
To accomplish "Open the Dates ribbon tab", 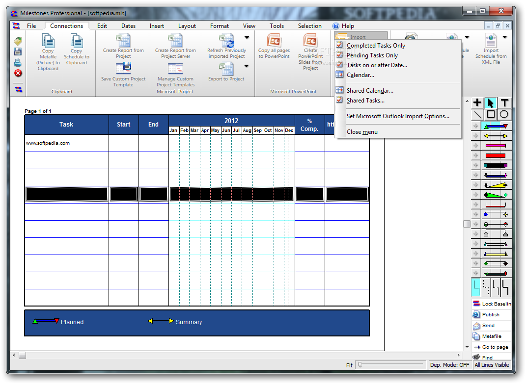I will [x=129, y=26].
